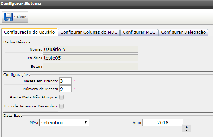The image size is (213, 137).
Task: Click the Alerta Meta Não Atingida label
Action: 34,97
